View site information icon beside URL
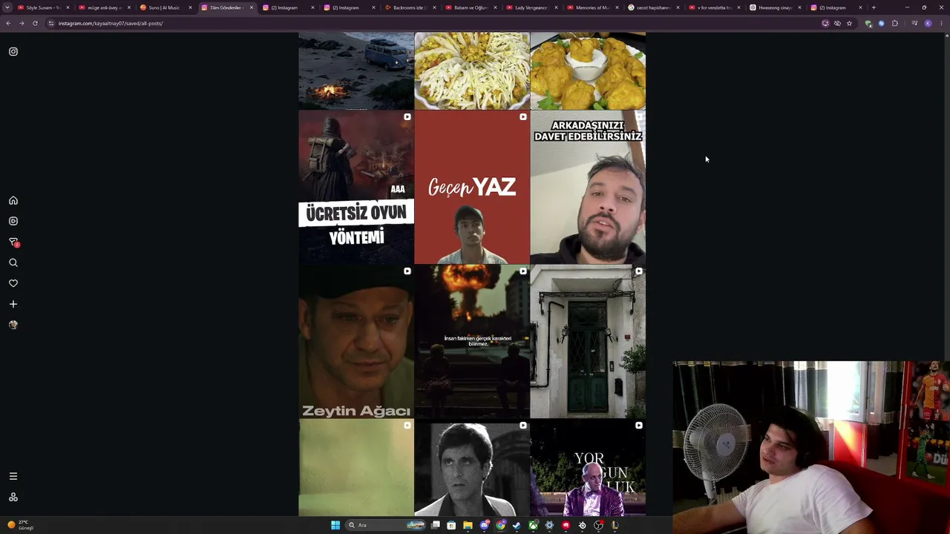 50,23
